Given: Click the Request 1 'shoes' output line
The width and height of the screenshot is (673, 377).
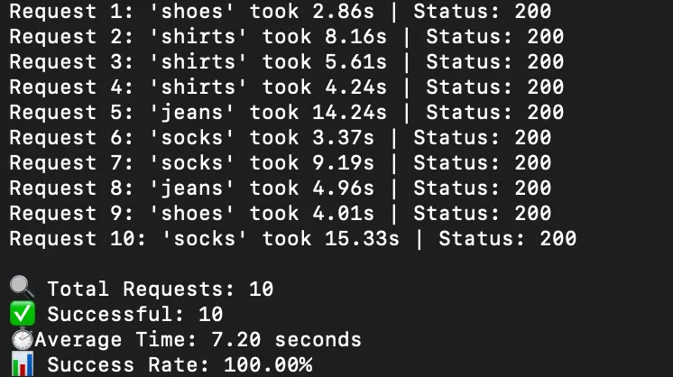Looking at the screenshot, I should point(281,12).
